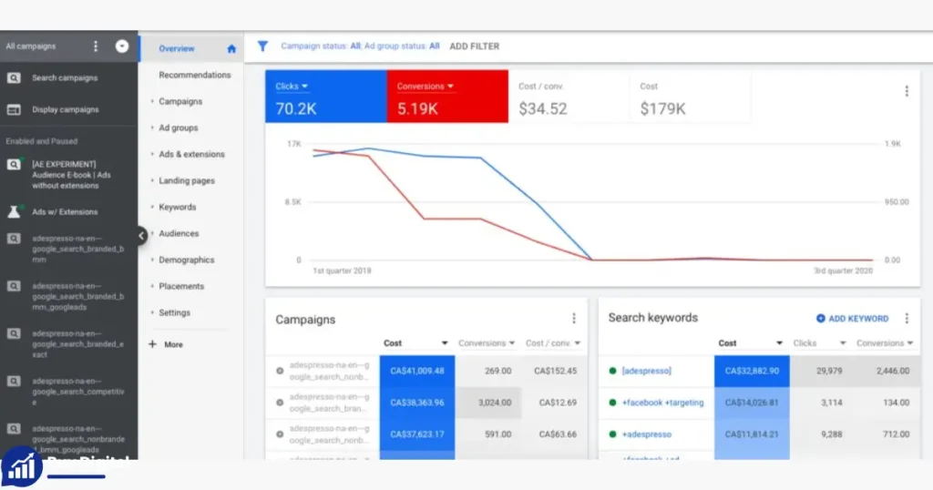The height and width of the screenshot is (490, 933).
Task: Collapse the campaign sidebar with arrow handle
Action: point(141,236)
